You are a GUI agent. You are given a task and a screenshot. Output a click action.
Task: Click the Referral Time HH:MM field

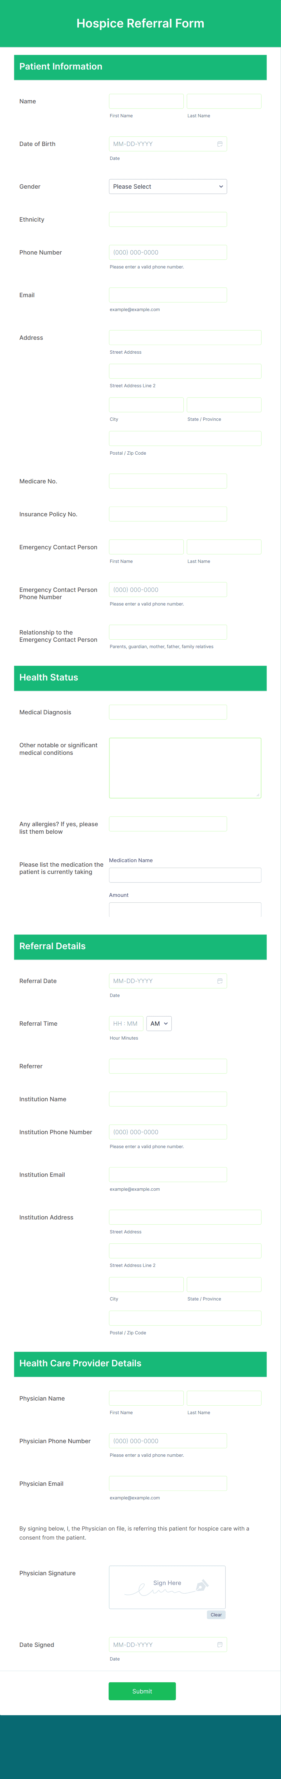[126, 1024]
